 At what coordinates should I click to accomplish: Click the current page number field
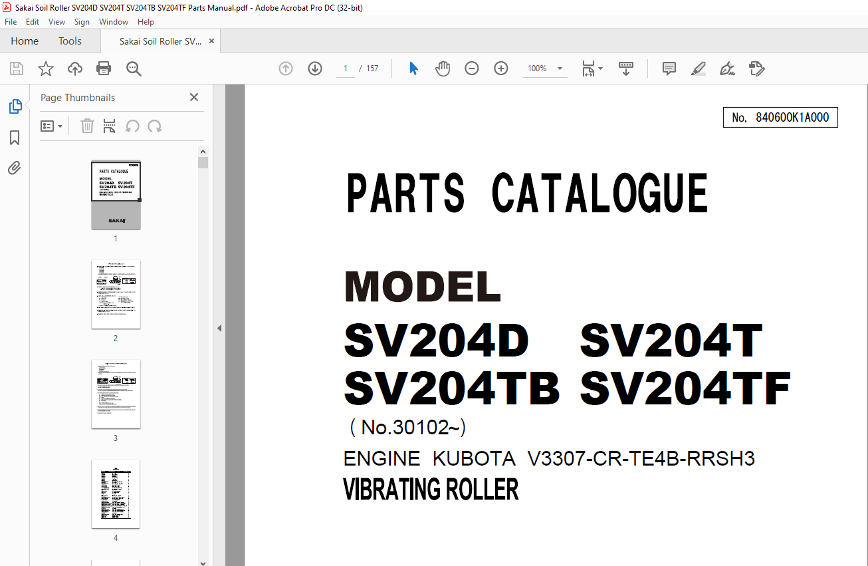click(346, 69)
